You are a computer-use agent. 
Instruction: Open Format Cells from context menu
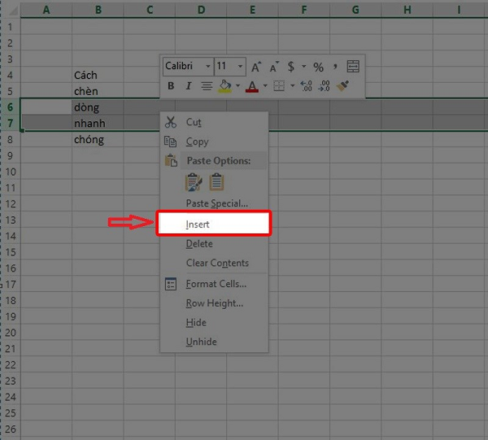216,284
